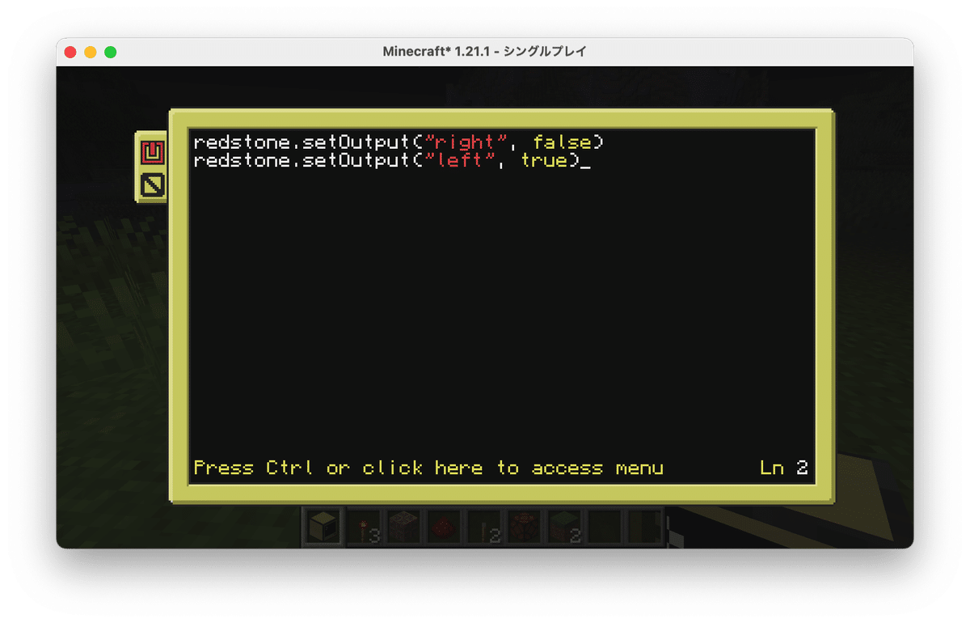This screenshot has width=970, height=623.
Task: Select the advanced computer in hotbar
Action: pos(323,527)
